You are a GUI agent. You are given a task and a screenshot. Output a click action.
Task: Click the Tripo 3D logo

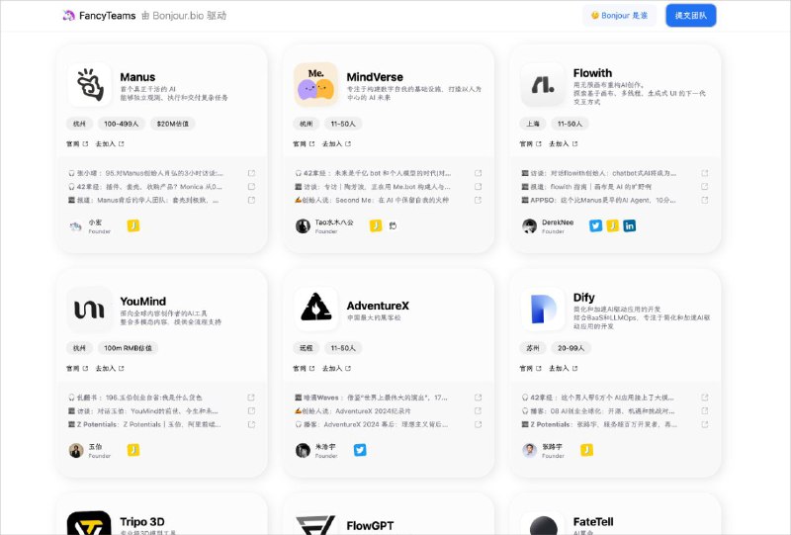point(89,523)
